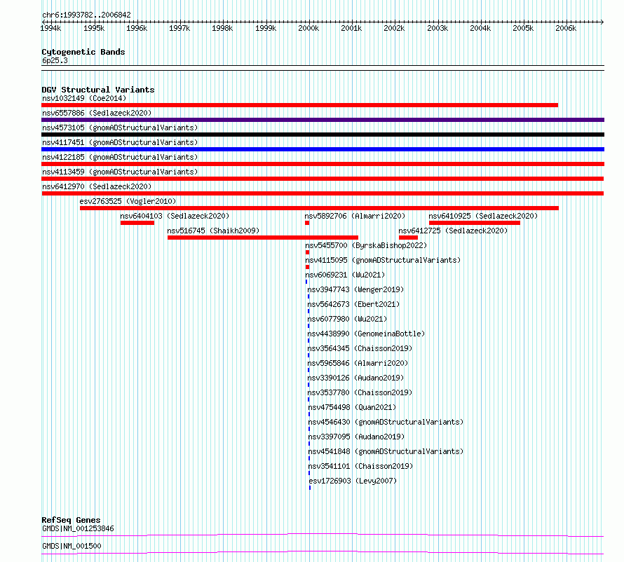Select the red nsv1032149 variant bar
Viewport: 624px width, 562px height.
pos(299,105)
